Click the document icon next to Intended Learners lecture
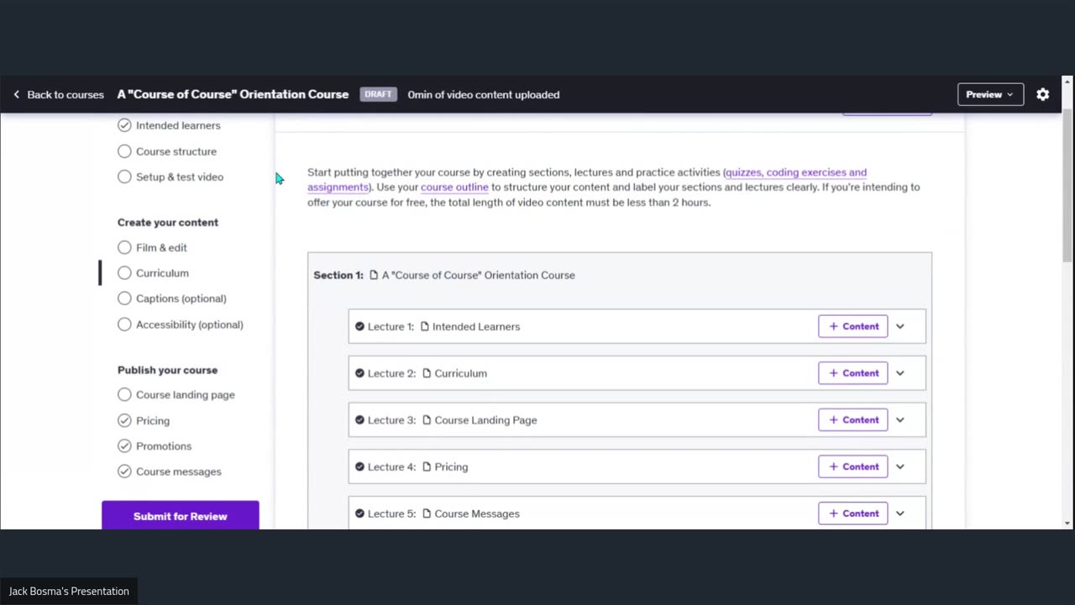The image size is (1075, 605). pyautogui.click(x=425, y=327)
